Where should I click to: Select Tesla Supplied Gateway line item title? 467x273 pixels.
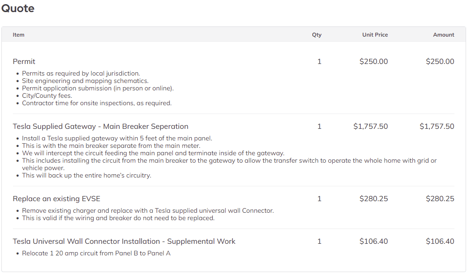click(101, 127)
